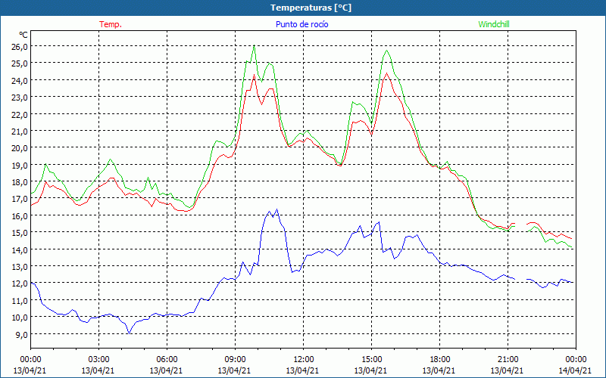606x378 pixels.
Task: Click the °C unit label on the axis
Action: tap(23, 35)
